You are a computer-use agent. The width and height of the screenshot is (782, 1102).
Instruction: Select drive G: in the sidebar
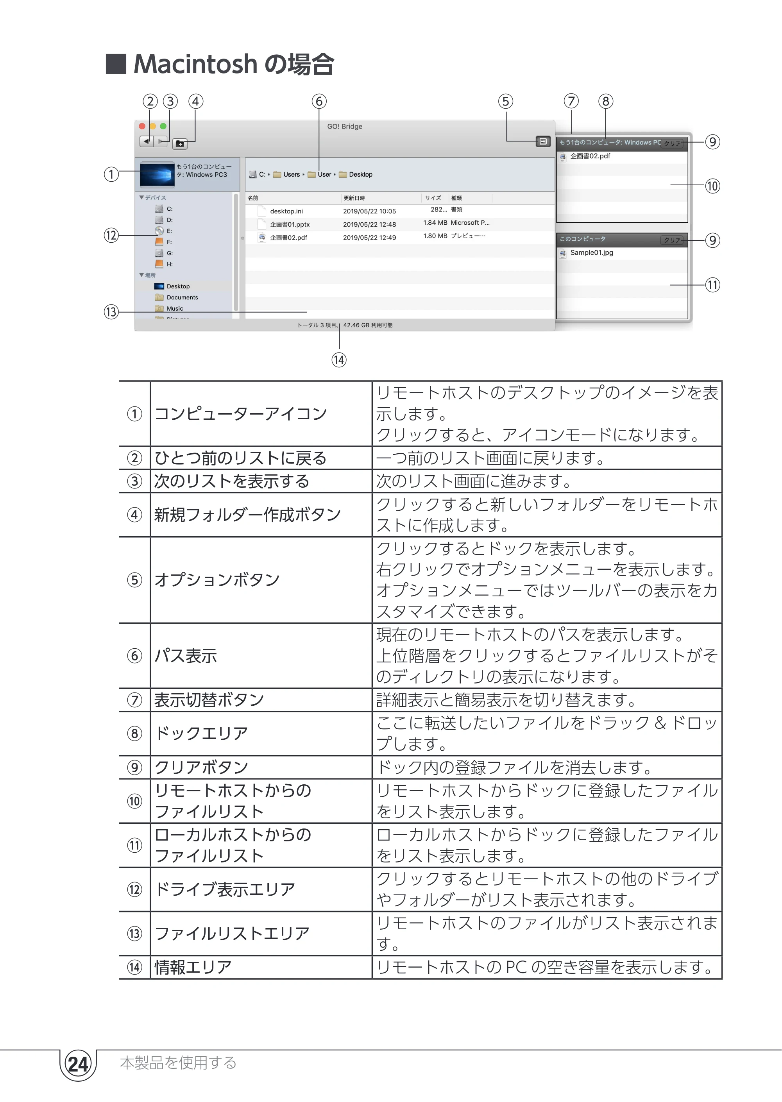pos(164,253)
